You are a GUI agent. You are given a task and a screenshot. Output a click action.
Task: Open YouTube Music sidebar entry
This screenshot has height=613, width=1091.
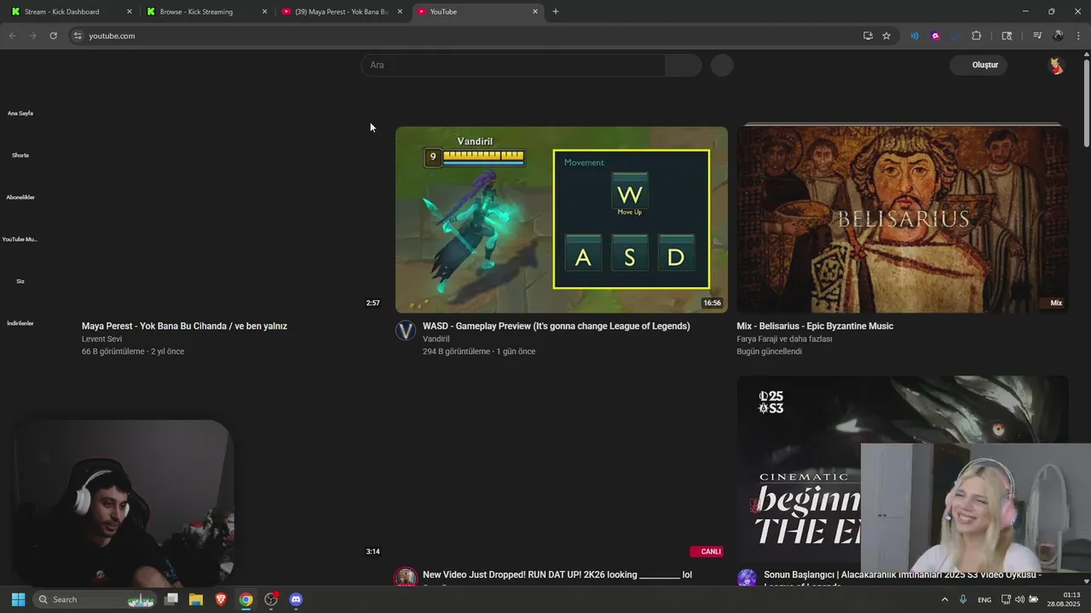(20, 239)
